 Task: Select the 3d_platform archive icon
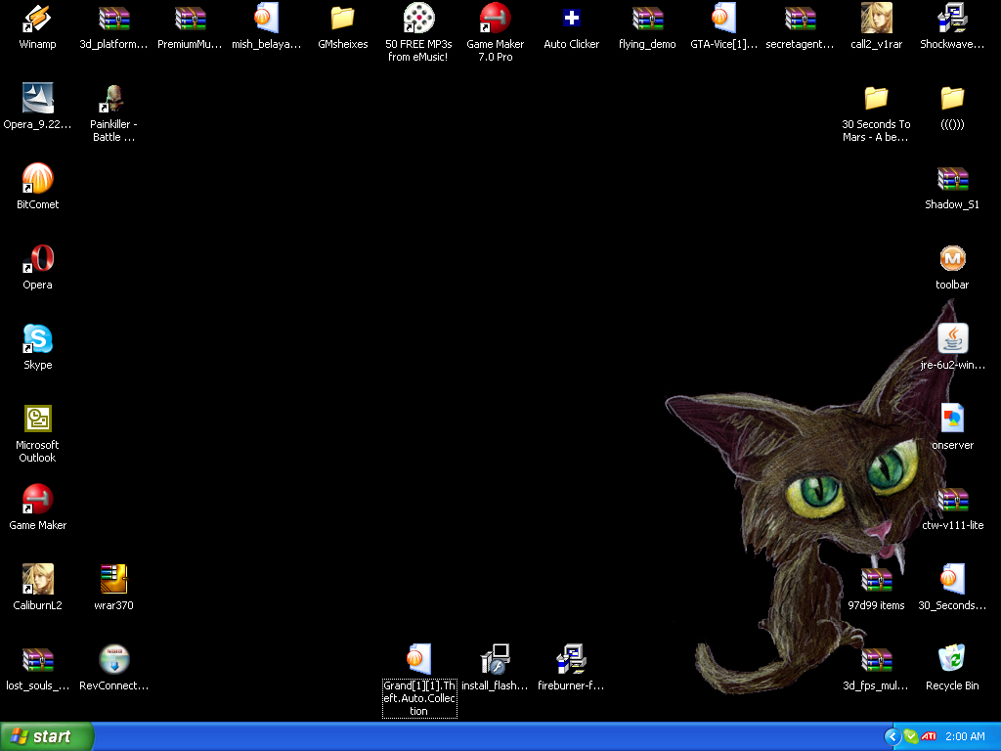tap(113, 19)
